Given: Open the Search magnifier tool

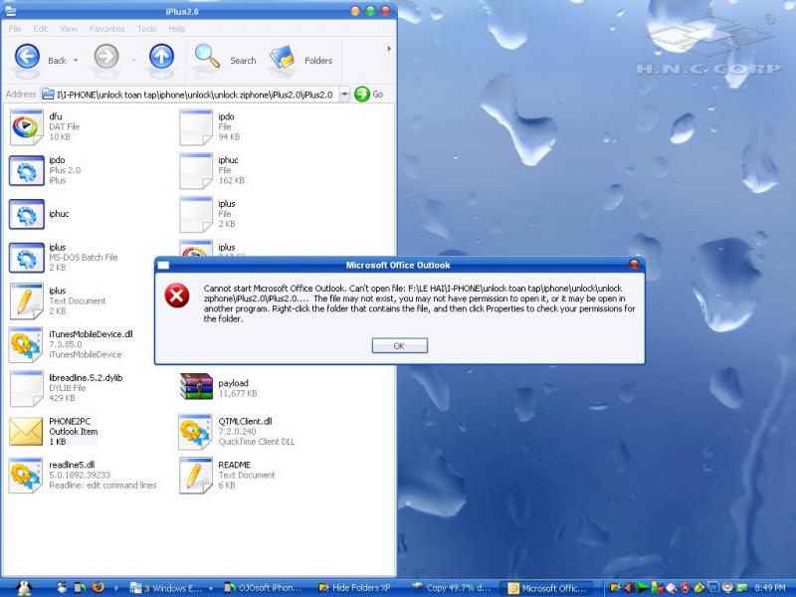Looking at the screenshot, I should point(208,59).
